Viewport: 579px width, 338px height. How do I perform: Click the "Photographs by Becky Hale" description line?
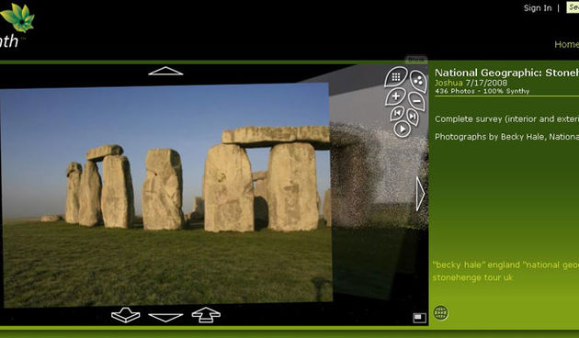pos(506,137)
